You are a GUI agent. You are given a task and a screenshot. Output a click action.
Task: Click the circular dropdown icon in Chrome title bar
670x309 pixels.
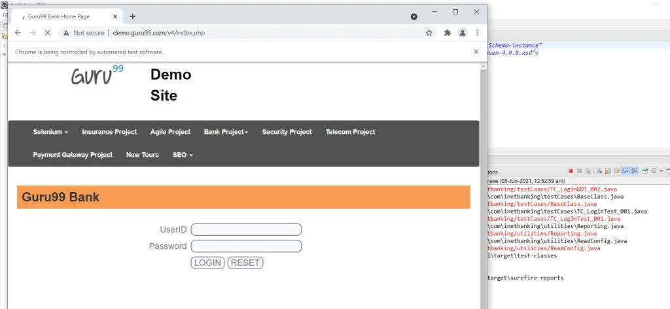414,16
